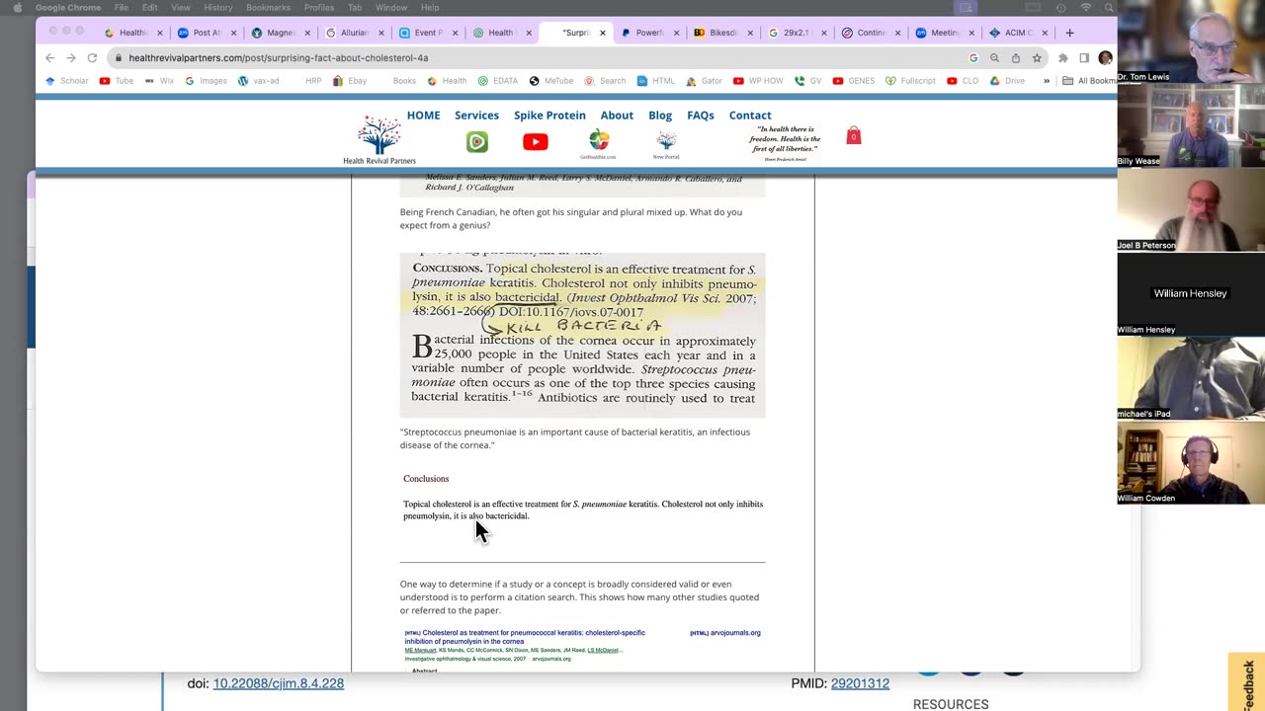Open the Drive bookmark
The width and height of the screenshot is (1265, 711).
(1008, 81)
